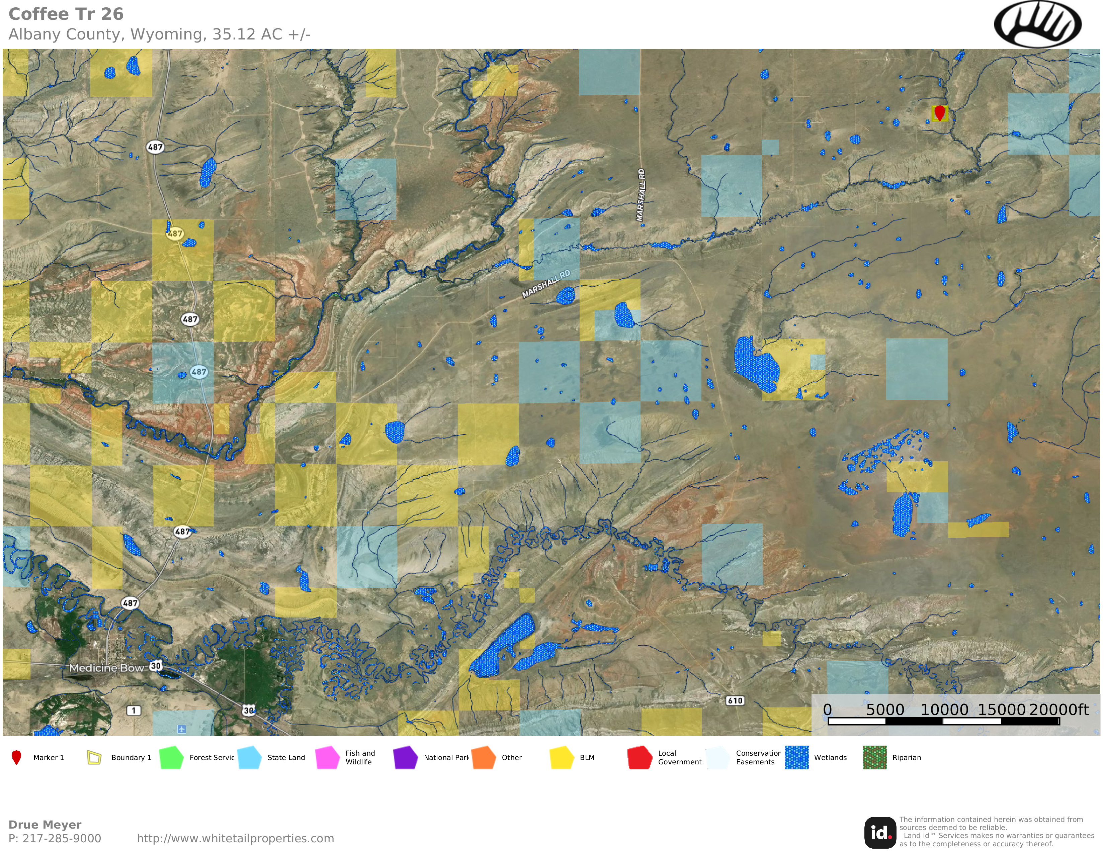The image size is (1104, 853).
Task: Click the red Marker 1 pin on map
Action: click(x=939, y=112)
